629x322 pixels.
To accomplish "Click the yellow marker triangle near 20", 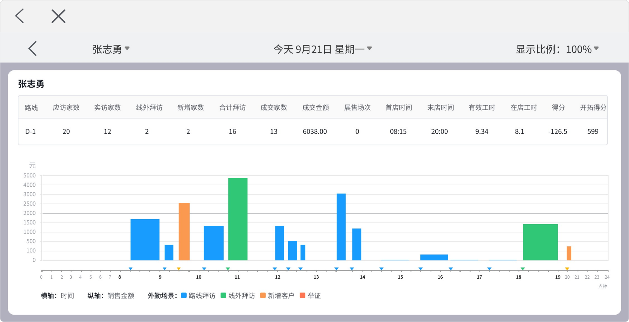I will pos(567,269).
